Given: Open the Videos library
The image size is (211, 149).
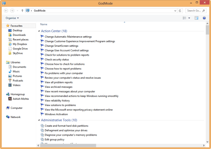Looking at the screenshot, I should tap(17, 85).
